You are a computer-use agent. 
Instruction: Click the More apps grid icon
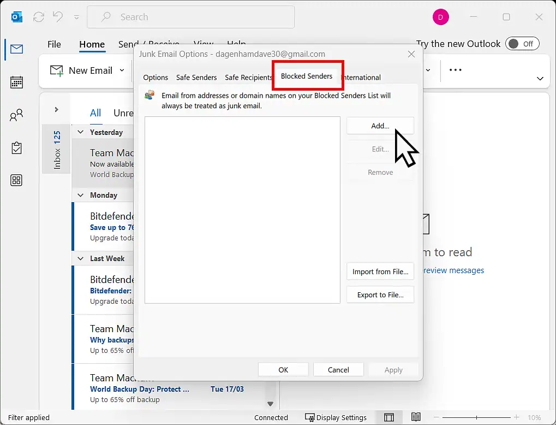(16, 180)
